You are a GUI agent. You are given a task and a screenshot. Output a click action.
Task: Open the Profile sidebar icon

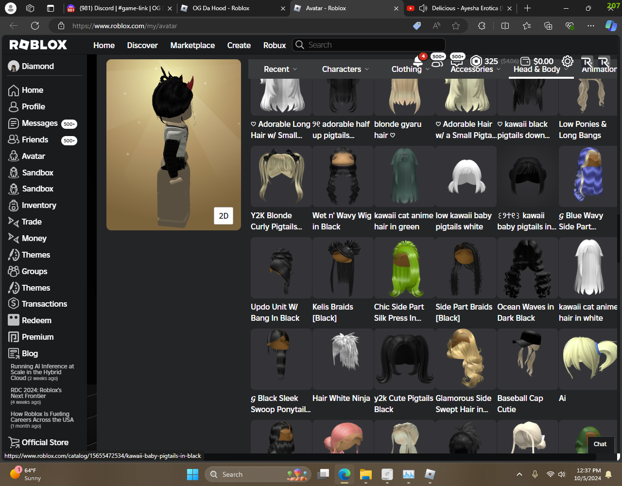[14, 107]
